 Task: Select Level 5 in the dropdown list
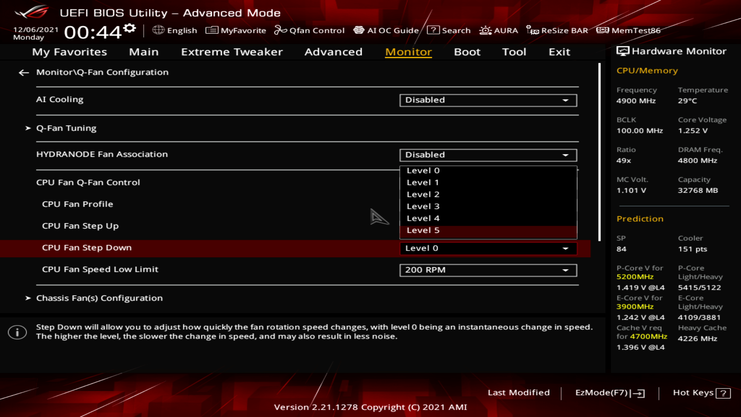click(423, 231)
